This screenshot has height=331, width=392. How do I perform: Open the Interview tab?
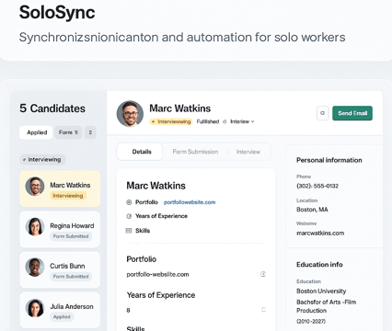[248, 152]
